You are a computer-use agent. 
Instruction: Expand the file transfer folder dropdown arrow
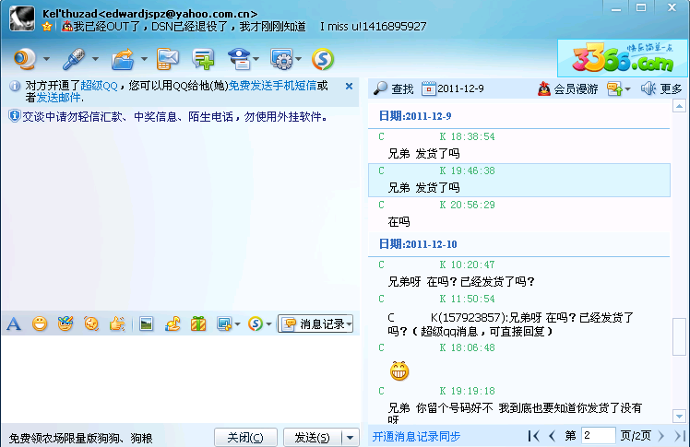pyautogui.click(x=144, y=61)
